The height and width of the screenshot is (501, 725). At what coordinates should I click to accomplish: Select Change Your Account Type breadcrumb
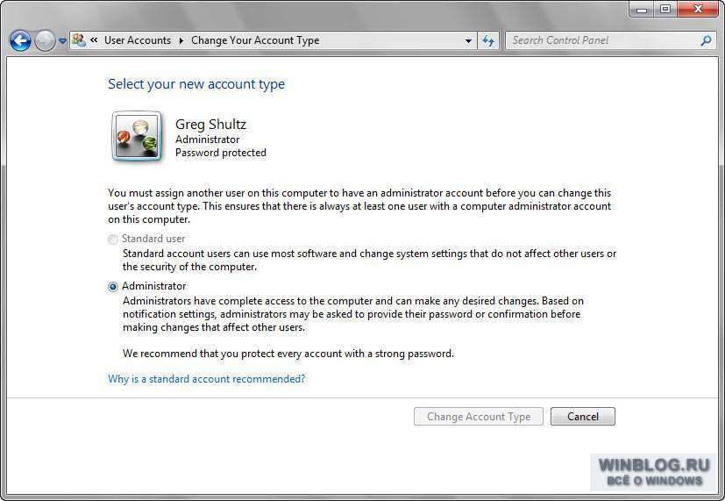click(255, 40)
